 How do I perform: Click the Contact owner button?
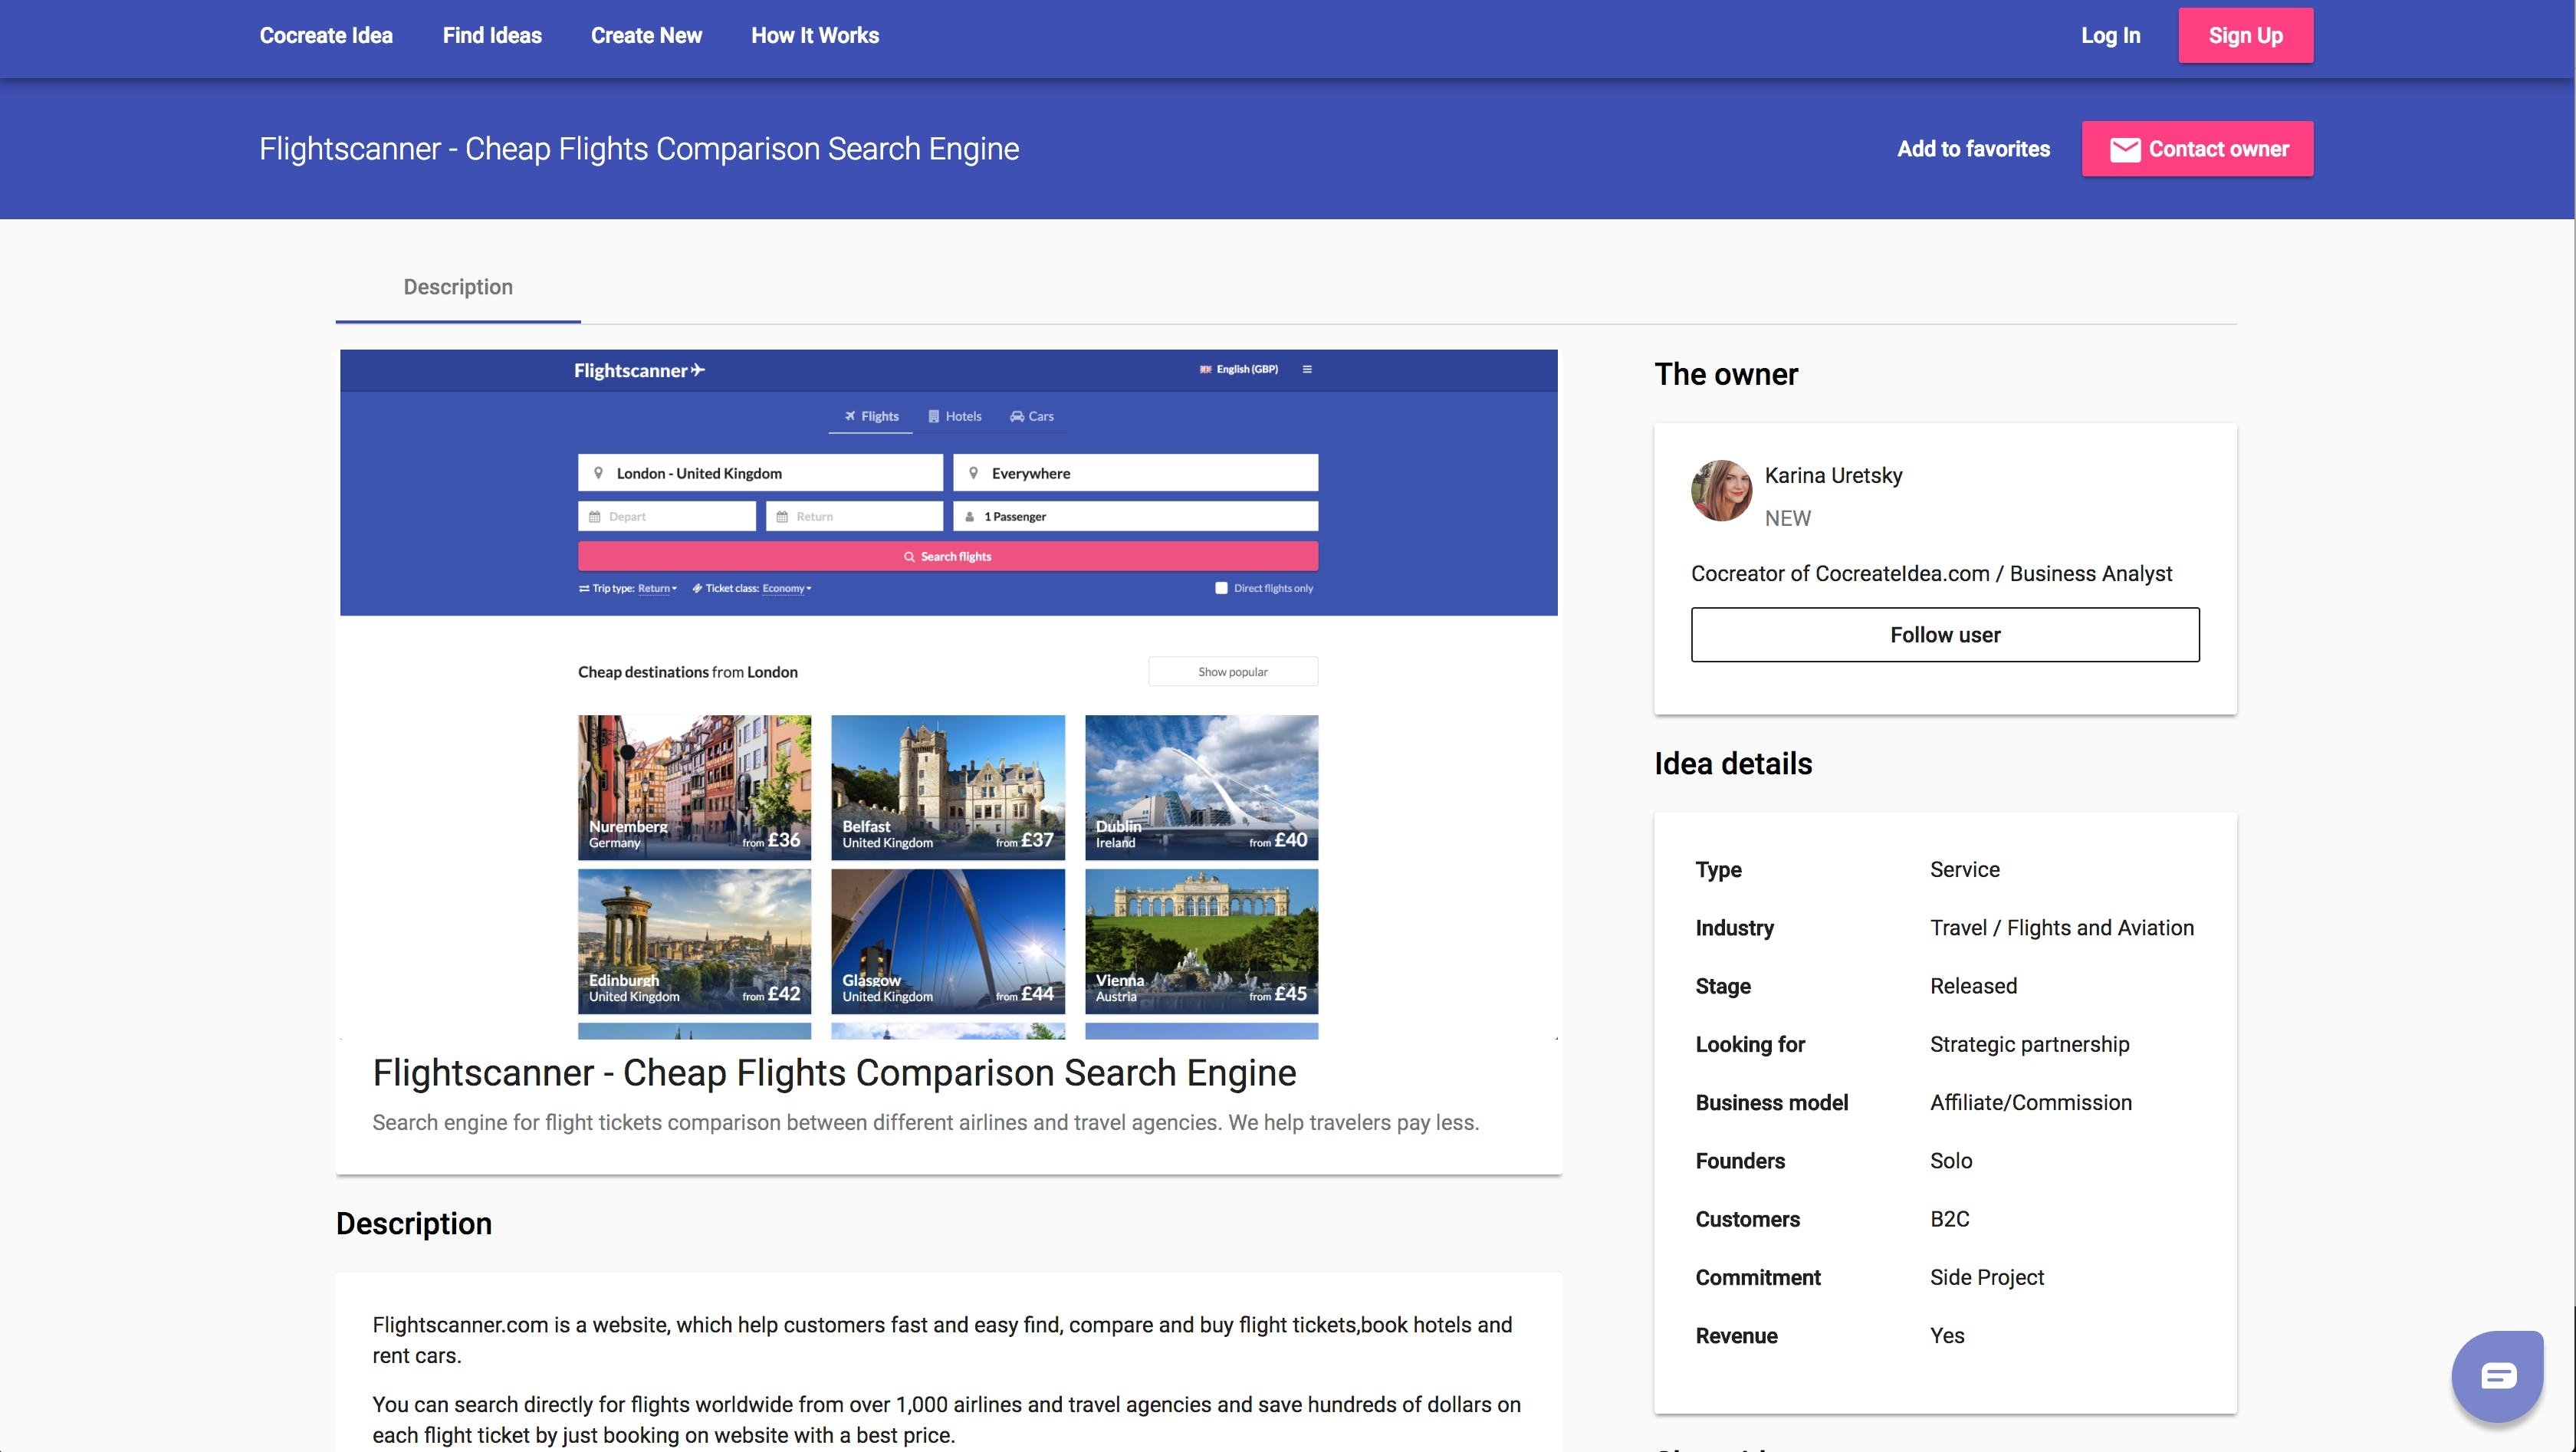pos(2197,149)
